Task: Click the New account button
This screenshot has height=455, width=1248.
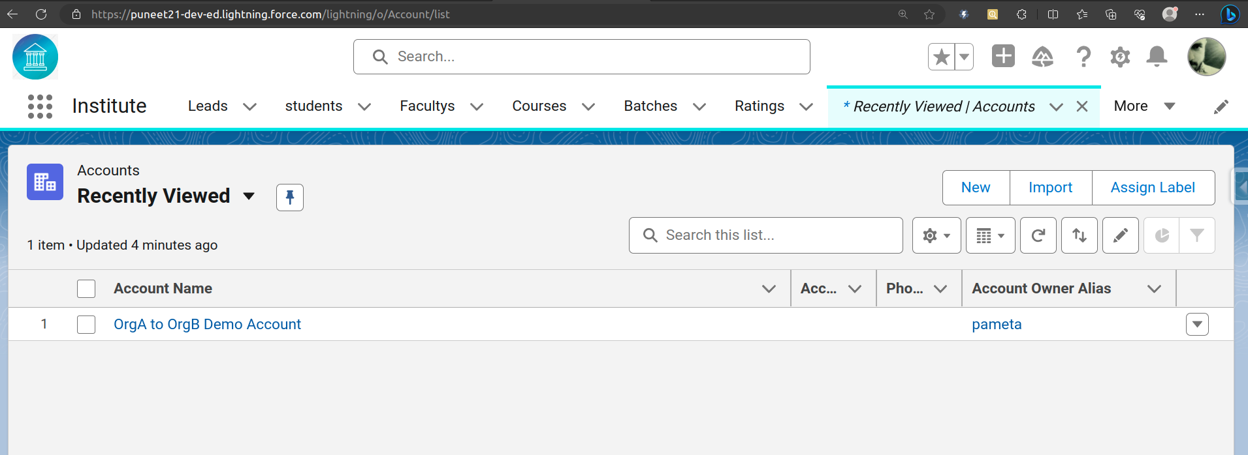Action: pyautogui.click(x=976, y=188)
